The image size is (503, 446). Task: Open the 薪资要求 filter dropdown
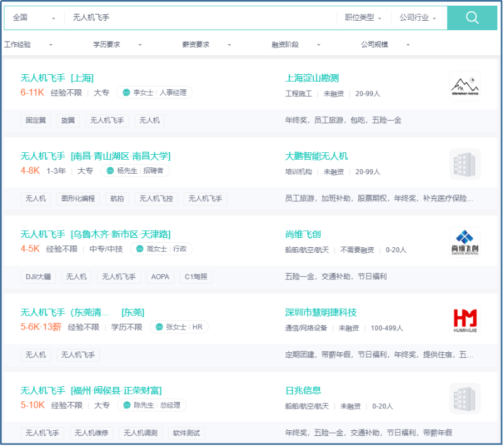coord(207,45)
